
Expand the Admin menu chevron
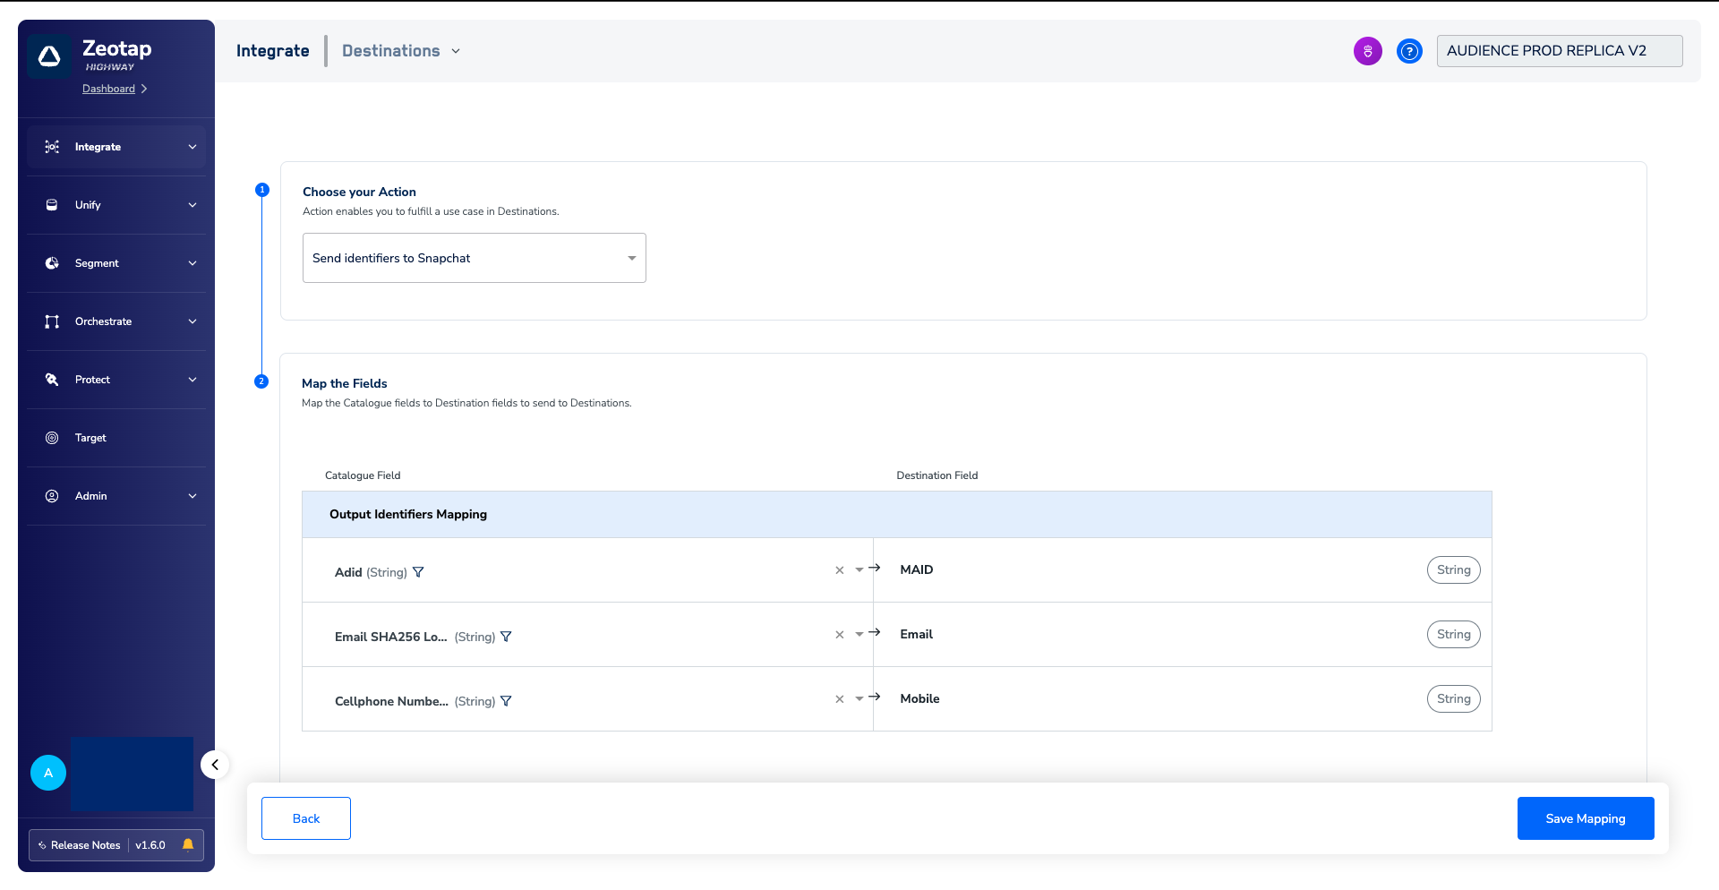click(x=192, y=496)
